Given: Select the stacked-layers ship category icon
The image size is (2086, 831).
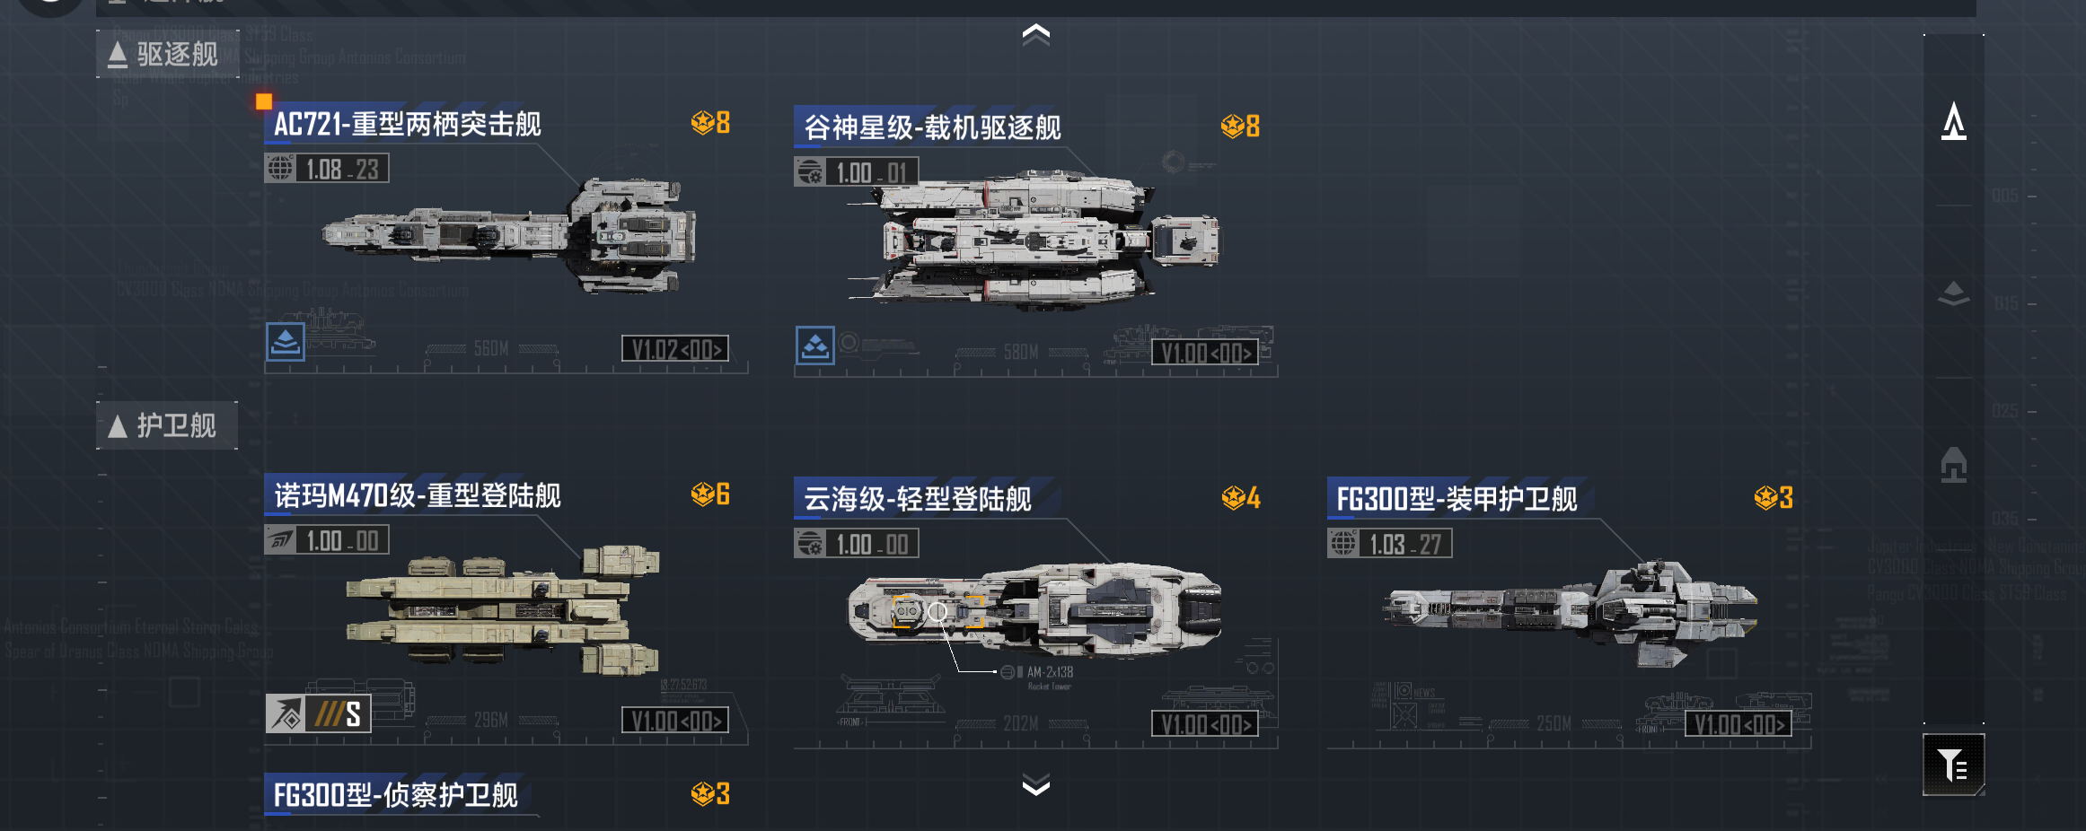Looking at the screenshot, I should (1953, 294).
